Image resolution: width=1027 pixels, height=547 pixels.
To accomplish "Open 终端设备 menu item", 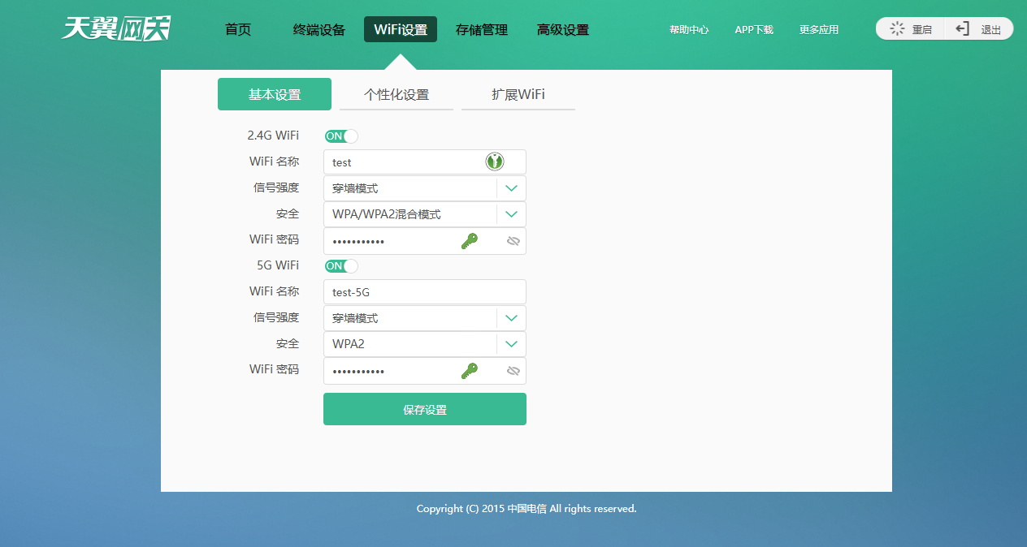I will [x=319, y=29].
